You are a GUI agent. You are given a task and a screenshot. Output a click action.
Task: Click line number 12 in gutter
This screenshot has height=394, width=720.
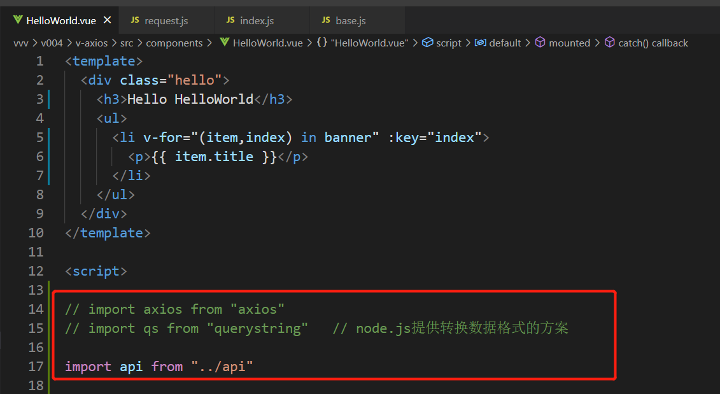[x=36, y=271]
